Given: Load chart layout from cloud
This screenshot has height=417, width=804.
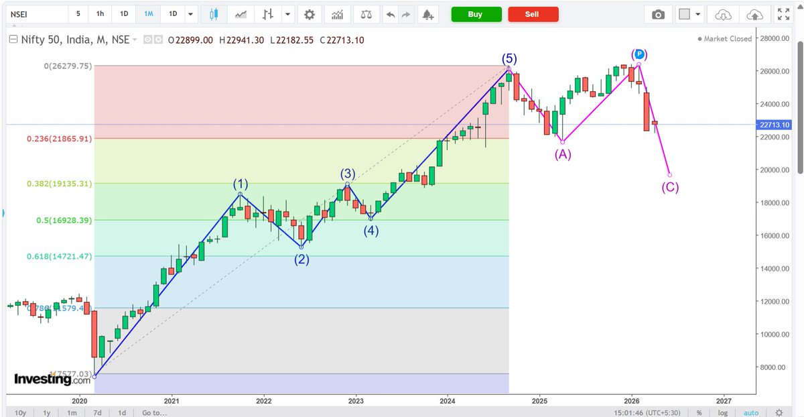Looking at the screenshot, I should (723, 14).
